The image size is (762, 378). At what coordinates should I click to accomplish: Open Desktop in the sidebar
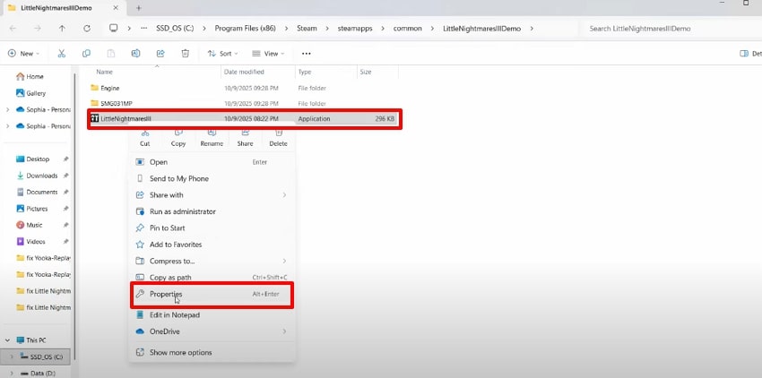point(38,159)
